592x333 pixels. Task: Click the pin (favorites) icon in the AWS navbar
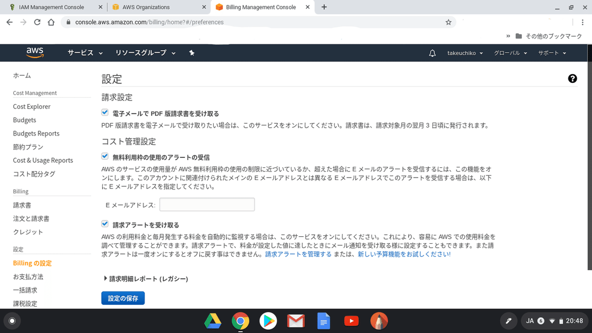pos(192,53)
